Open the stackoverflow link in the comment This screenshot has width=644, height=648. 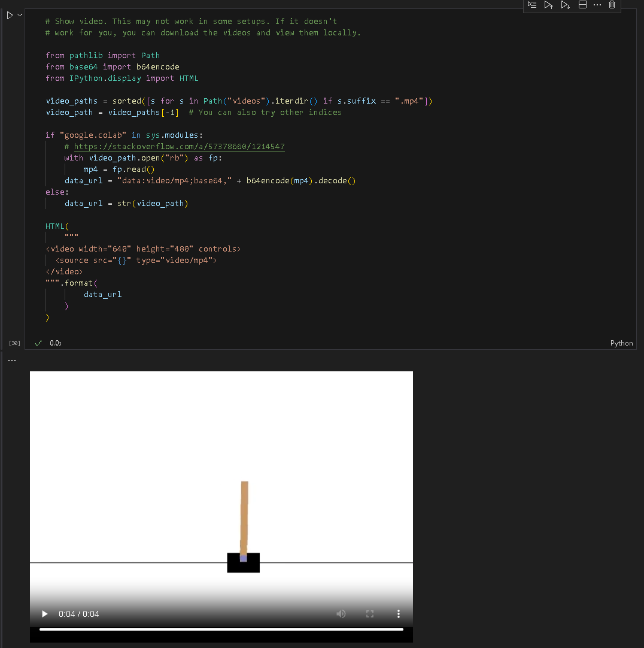tap(180, 146)
